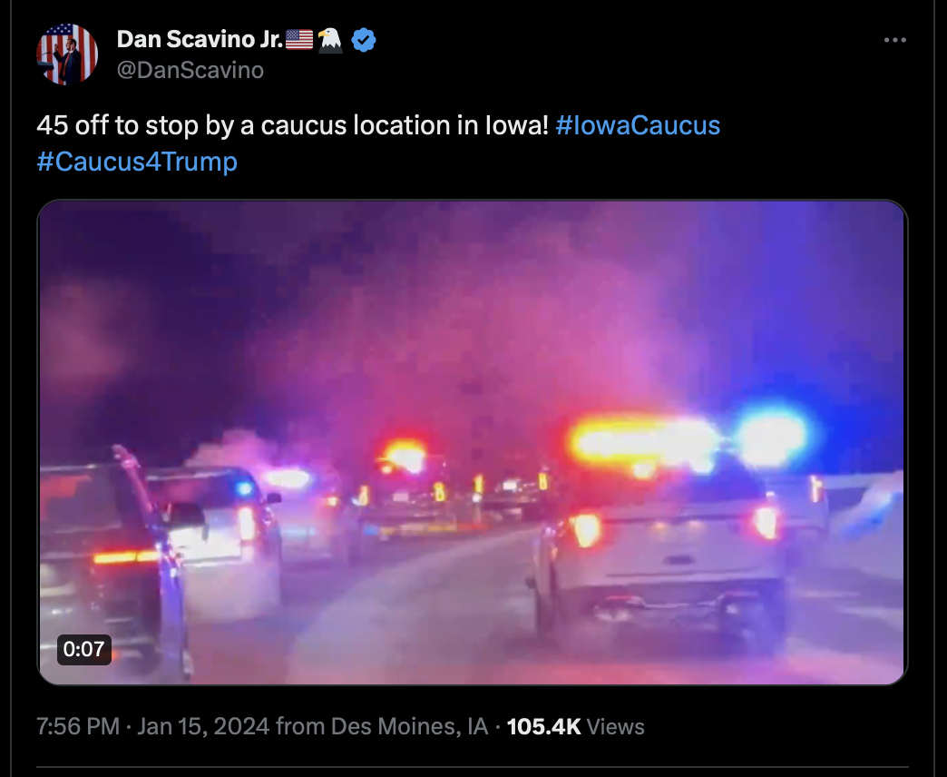947x777 pixels.
Task: Click the Dan Scavino Jr. display name
Action: tap(200, 39)
